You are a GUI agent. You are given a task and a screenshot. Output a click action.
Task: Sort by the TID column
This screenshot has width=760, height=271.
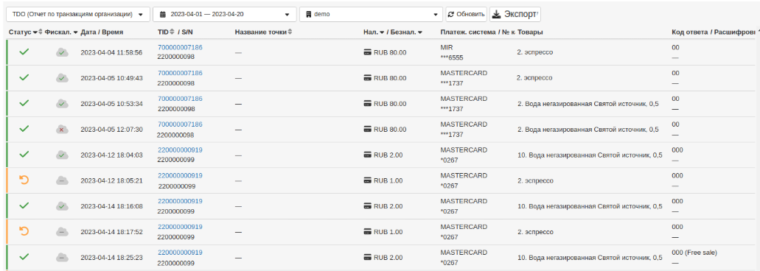171,32
